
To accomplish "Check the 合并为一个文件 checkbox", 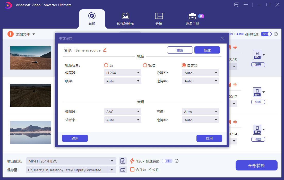I will (132, 170).
